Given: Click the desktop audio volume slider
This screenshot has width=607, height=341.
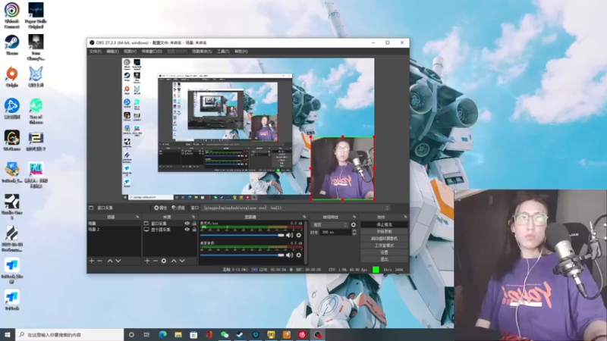Looking at the screenshot, I should coord(241,255).
